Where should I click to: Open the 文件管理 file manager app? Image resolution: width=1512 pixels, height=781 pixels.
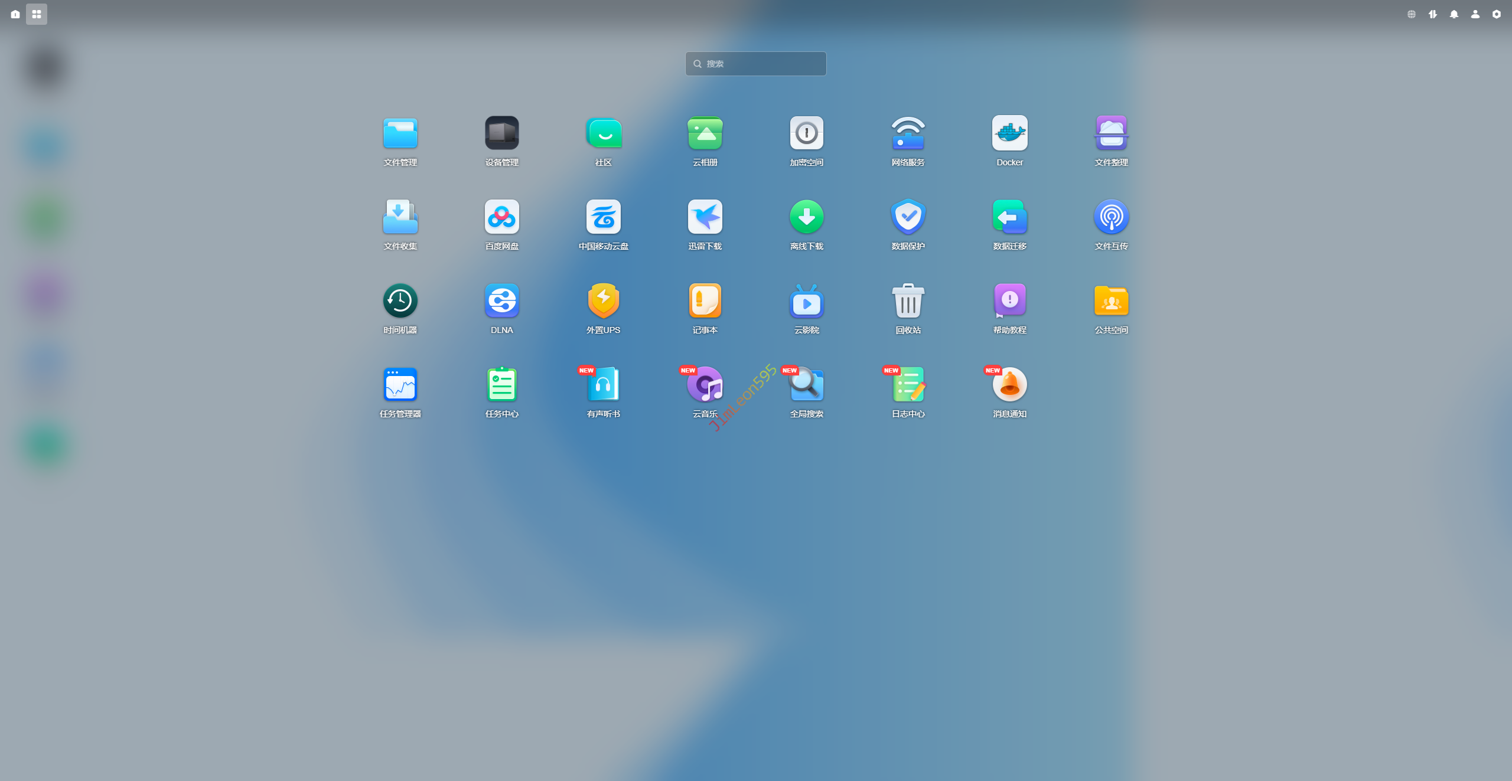pyautogui.click(x=400, y=133)
